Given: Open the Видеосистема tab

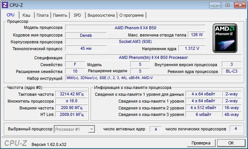Looking at the screenshot, I should click(x=101, y=15).
